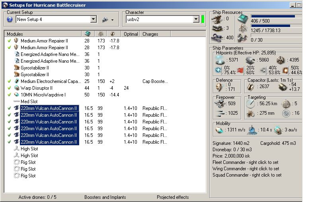Click the CPU column header icon
The image size is (312, 202).
coord(88,34)
